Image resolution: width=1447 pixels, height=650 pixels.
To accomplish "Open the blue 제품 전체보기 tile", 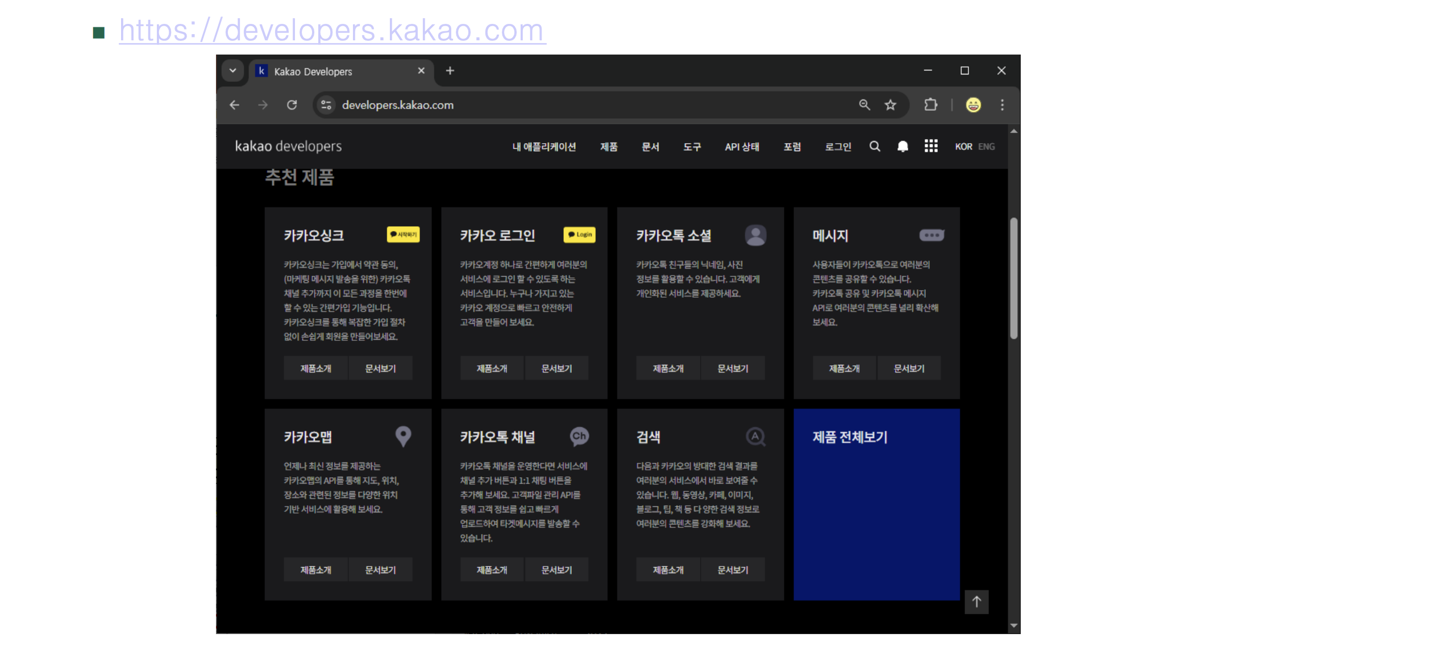I will (x=876, y=504).
